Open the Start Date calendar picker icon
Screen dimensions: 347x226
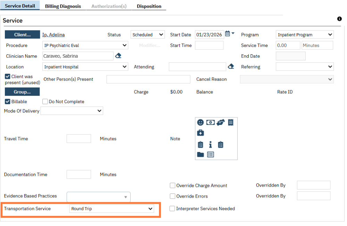point(228,34)
